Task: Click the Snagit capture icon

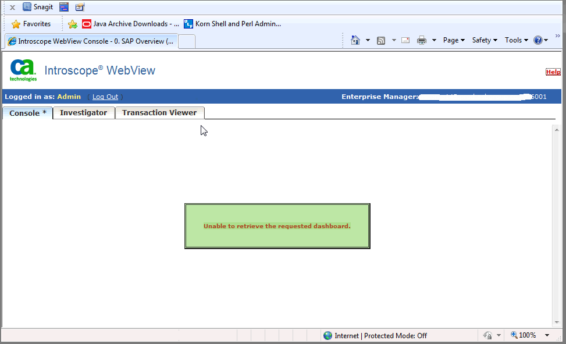Action: [27, 7]
